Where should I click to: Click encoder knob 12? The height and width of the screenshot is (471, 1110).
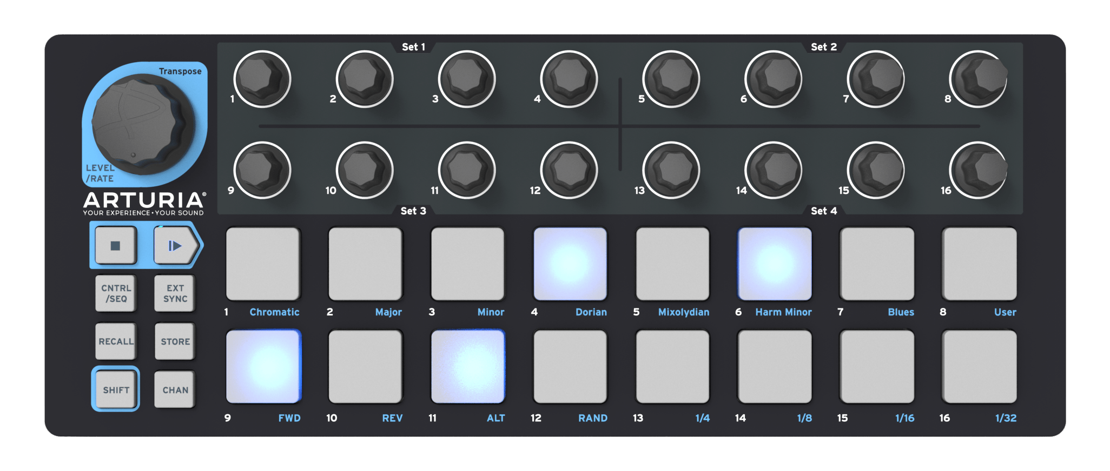[x=569, y=170]
